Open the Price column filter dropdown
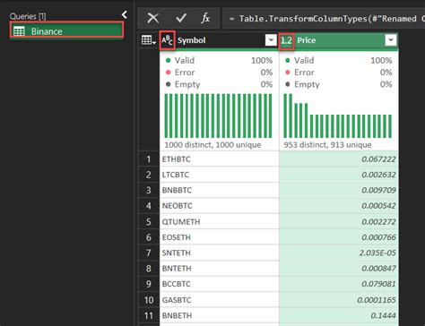 (390, 40)
